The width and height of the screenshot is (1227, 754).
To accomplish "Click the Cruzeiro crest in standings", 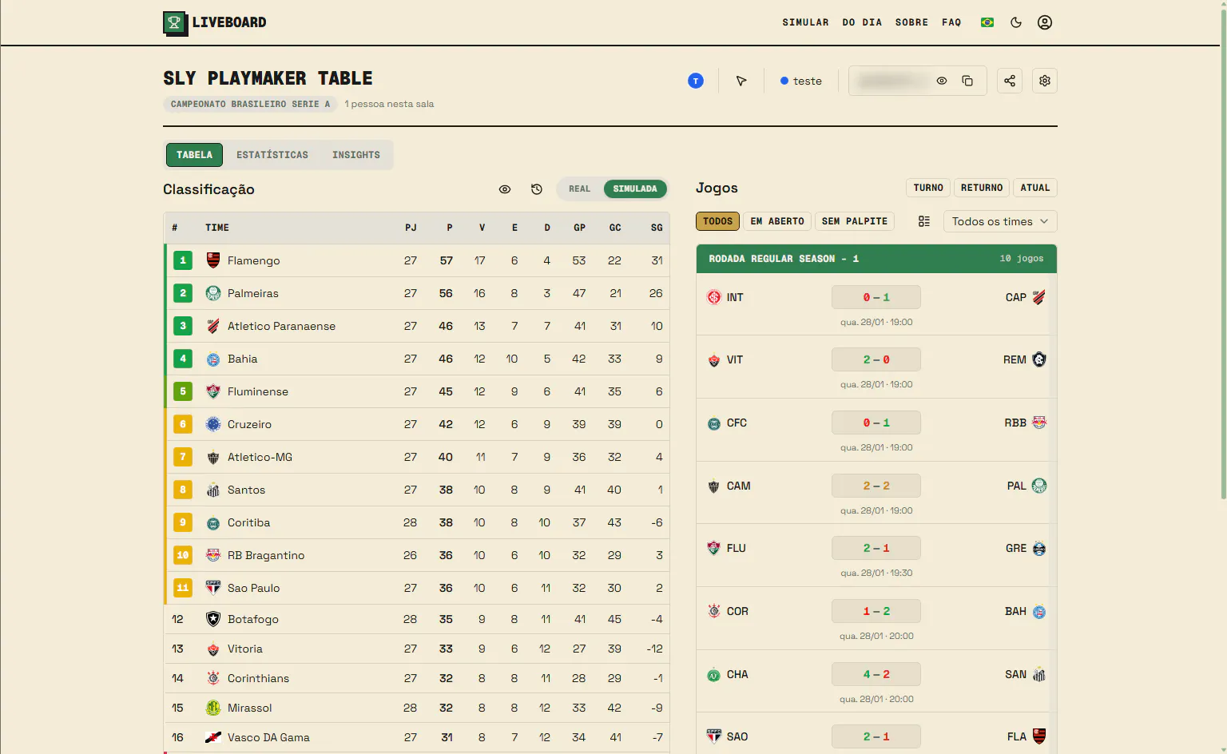I will coord(213,424).
